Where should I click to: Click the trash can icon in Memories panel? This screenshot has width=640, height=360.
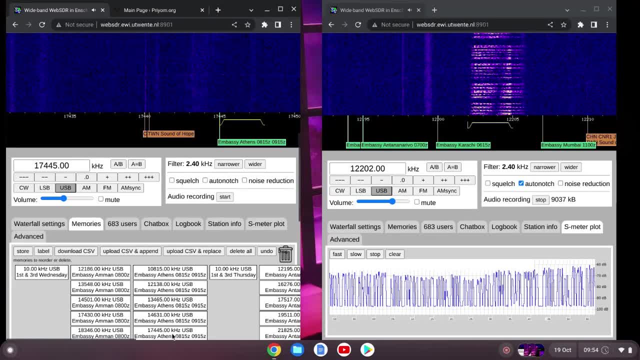[x=285, y=253]
